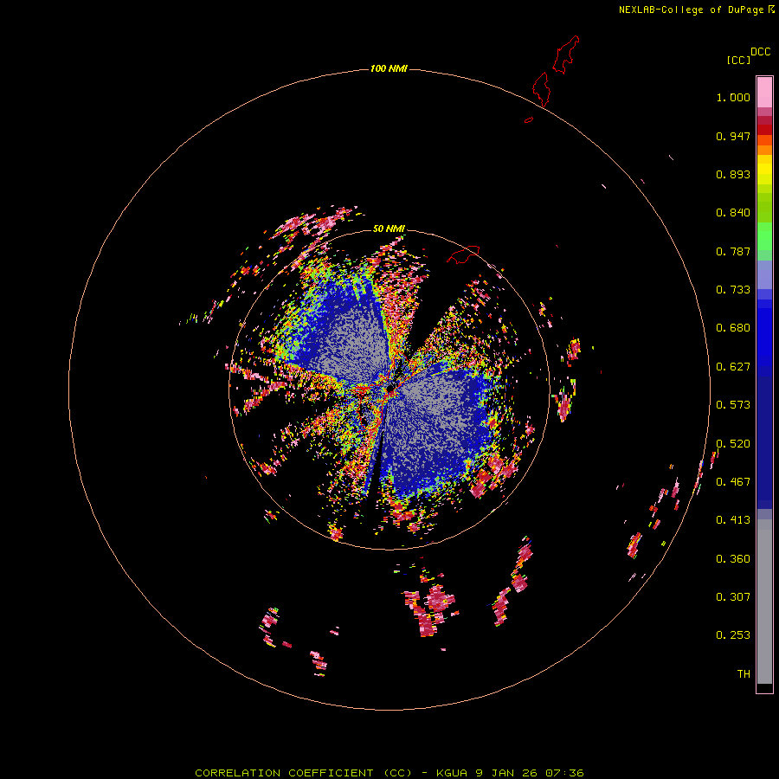The image size is (779, 779).
Task: Click the 100 NMI range ring label
Action: point(389,68)
